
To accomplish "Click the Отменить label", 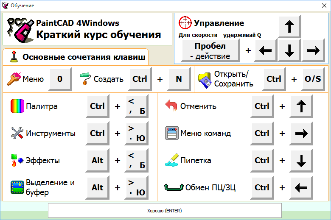I will coord(198,106).
